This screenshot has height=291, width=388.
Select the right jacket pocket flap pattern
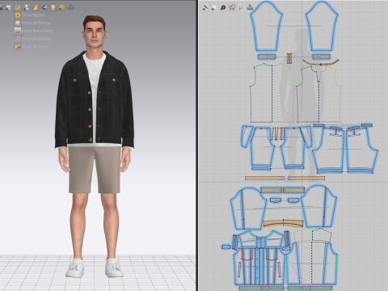[x=293, y=200]
